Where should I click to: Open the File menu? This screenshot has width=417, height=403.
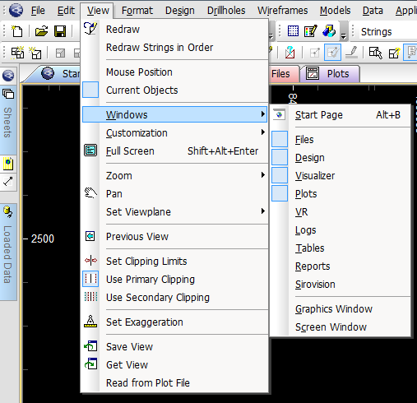click(38, 11)
